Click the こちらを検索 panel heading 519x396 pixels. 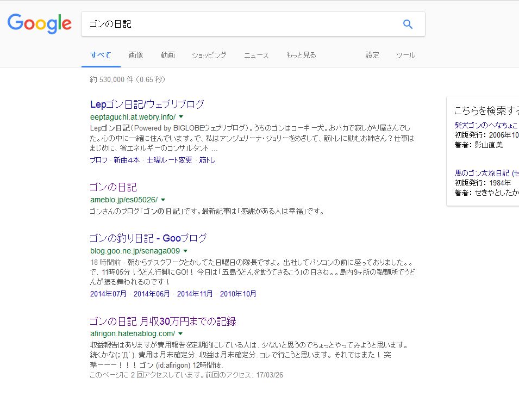pyautogui.click(x=486, y=110)
